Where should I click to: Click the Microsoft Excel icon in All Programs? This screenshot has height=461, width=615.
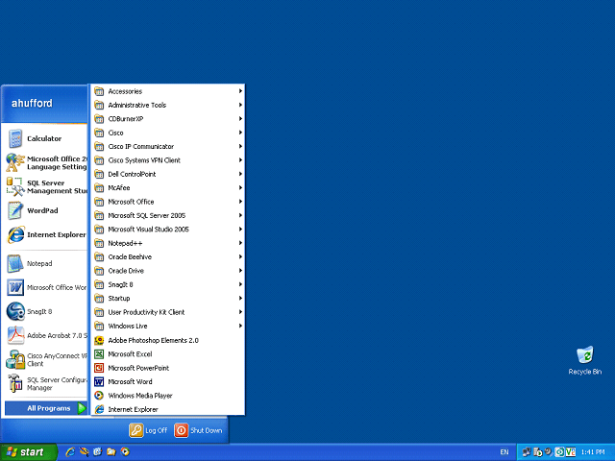(99, 354)
